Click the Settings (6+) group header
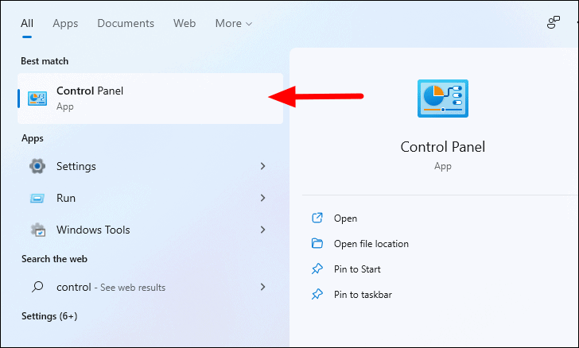Screen dimensions: 579x348 point(49,316)
